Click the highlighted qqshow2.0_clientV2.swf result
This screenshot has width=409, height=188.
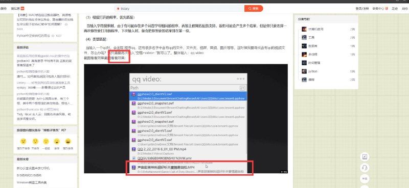point(188,96)
